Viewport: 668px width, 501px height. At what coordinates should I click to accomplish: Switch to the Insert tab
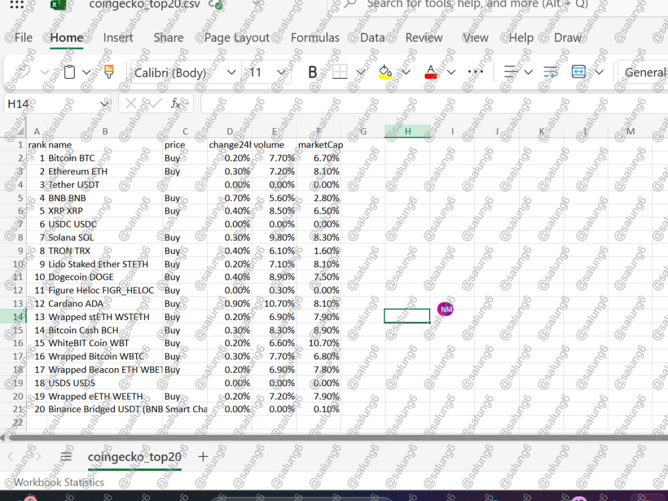coord(118,37)
